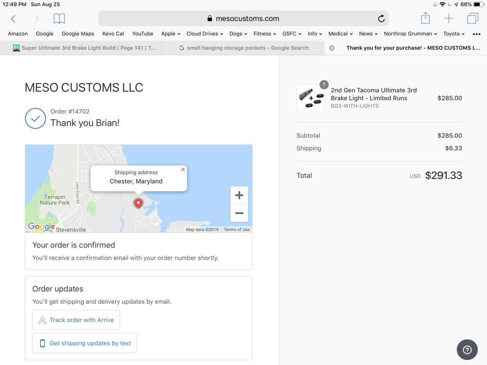The width and height of the screenshot is (487, 365).
Task: Click the red map location pin
Action: point(138,203)
